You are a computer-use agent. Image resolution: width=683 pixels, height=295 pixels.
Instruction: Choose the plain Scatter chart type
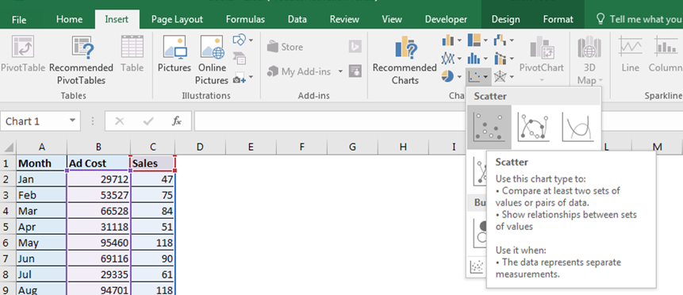tap(489, 127)
